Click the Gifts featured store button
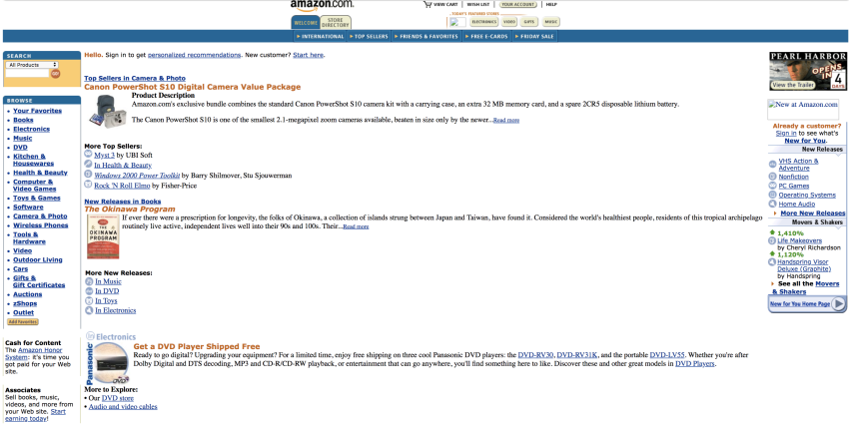This screenshot has height=424, width=849. pos(529,22)
